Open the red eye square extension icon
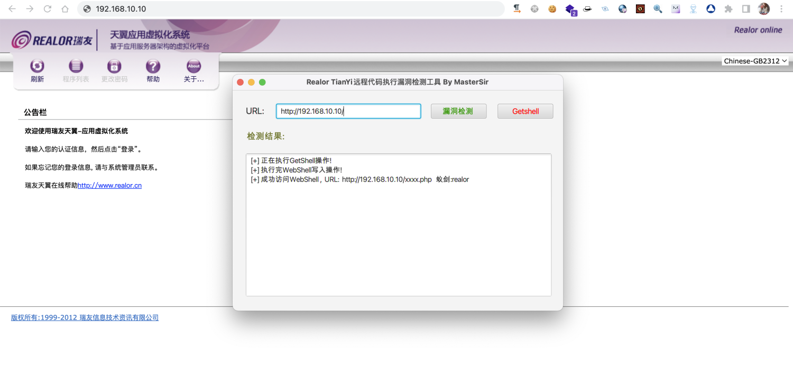 (x=640, y=8)
